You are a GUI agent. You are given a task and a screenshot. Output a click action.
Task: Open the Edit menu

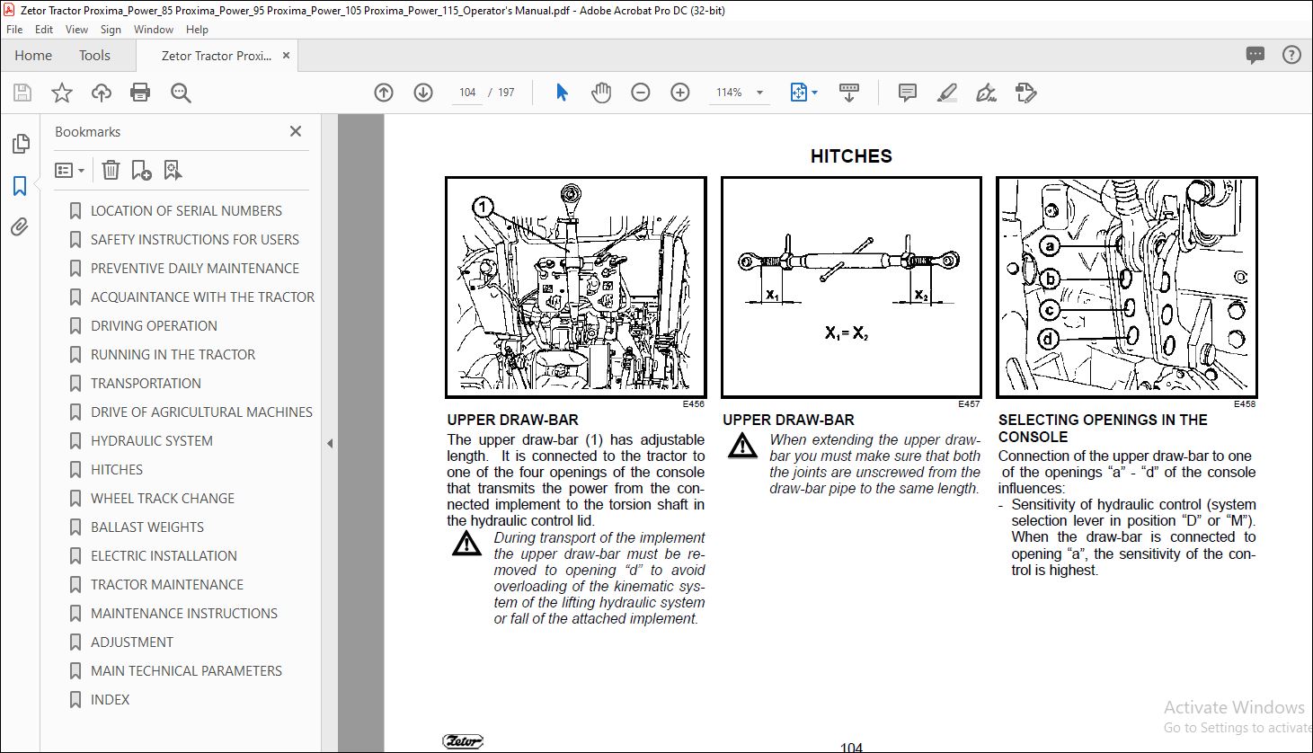(x=44, y=30)
